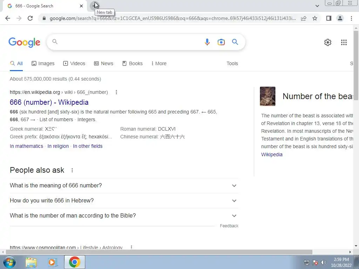Open the More search categories menu
Image resolution: width=359 pixels, height=269 pixels.
(x=159, y=64)
